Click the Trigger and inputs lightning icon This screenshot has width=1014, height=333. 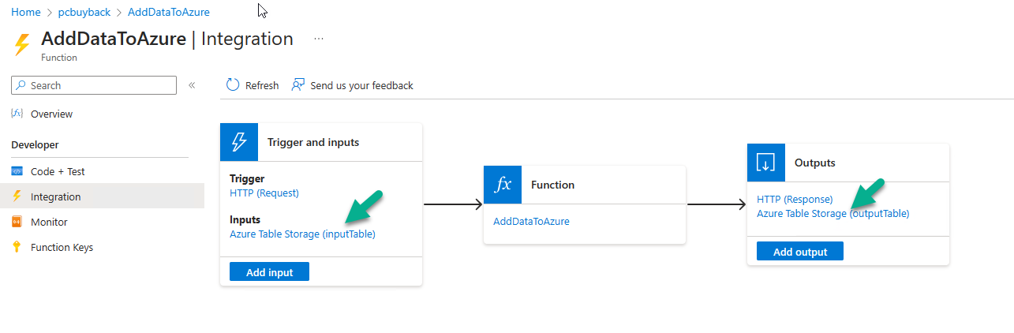tap(239, 142)
